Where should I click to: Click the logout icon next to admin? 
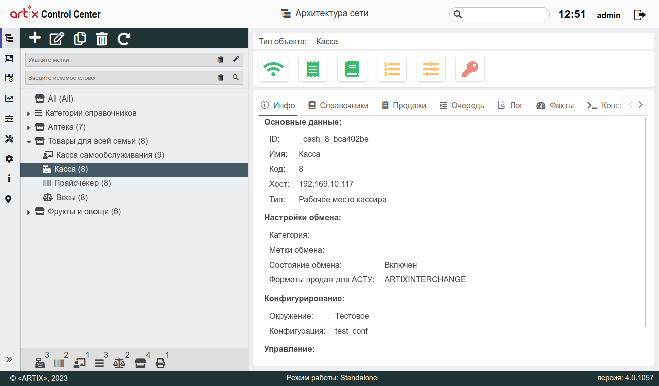coord(640,15)
